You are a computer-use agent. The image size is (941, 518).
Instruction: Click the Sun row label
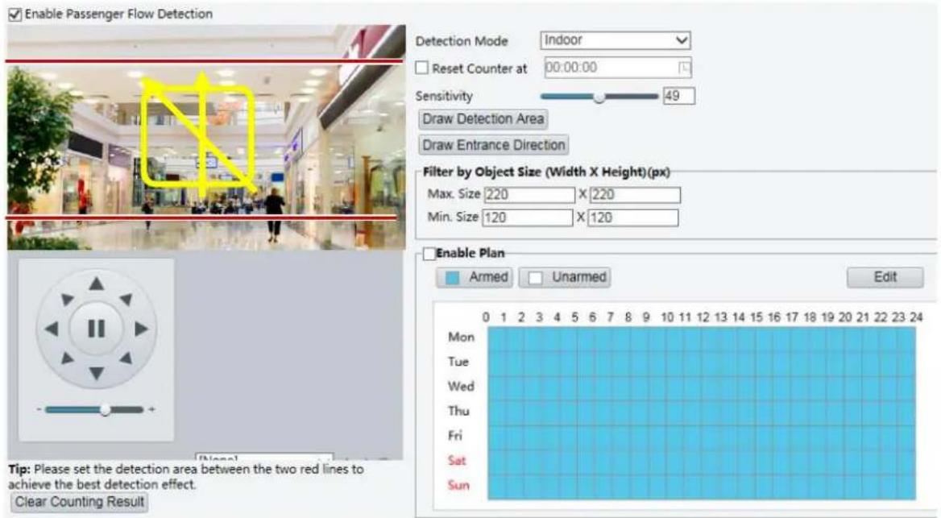click(x=458, y=485)
